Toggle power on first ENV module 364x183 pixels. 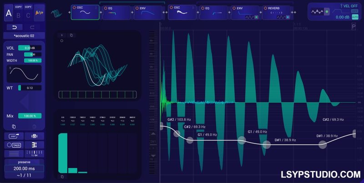(x=137, y=8)
